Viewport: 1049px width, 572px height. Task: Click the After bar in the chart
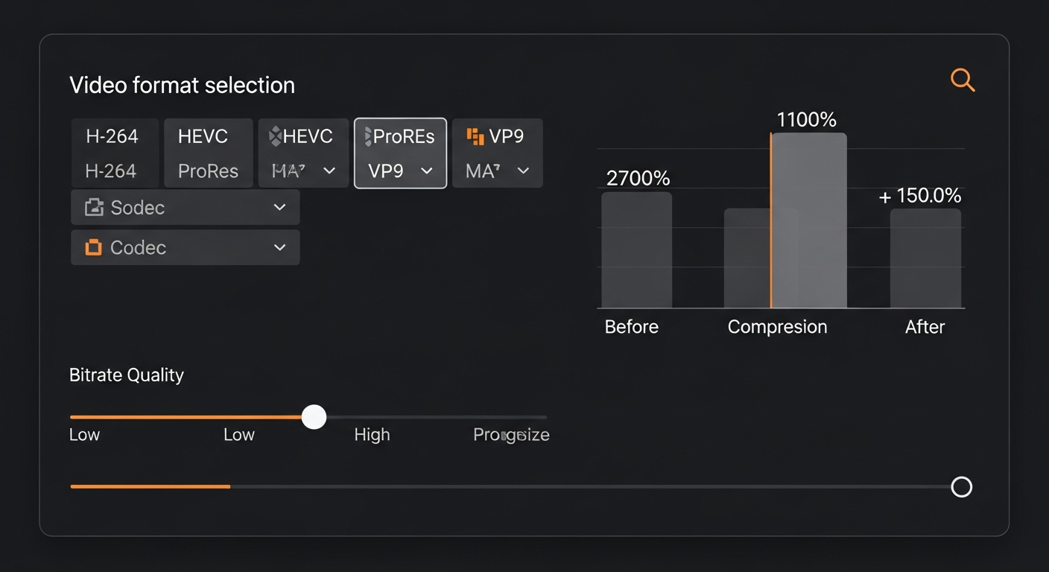tap(925, 258)
